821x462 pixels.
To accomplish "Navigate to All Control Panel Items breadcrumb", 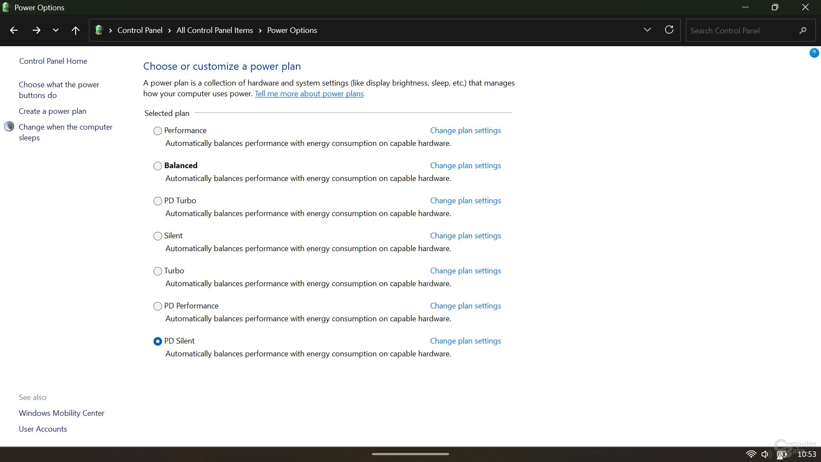I will (x=215, y=30).
